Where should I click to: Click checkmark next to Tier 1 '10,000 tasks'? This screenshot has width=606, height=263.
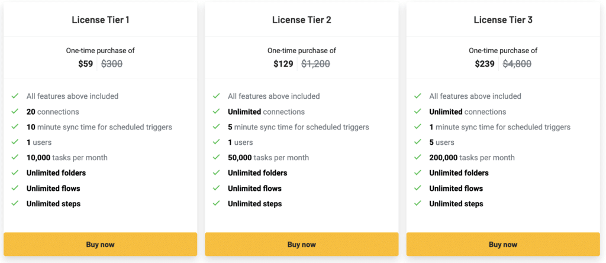15,158
